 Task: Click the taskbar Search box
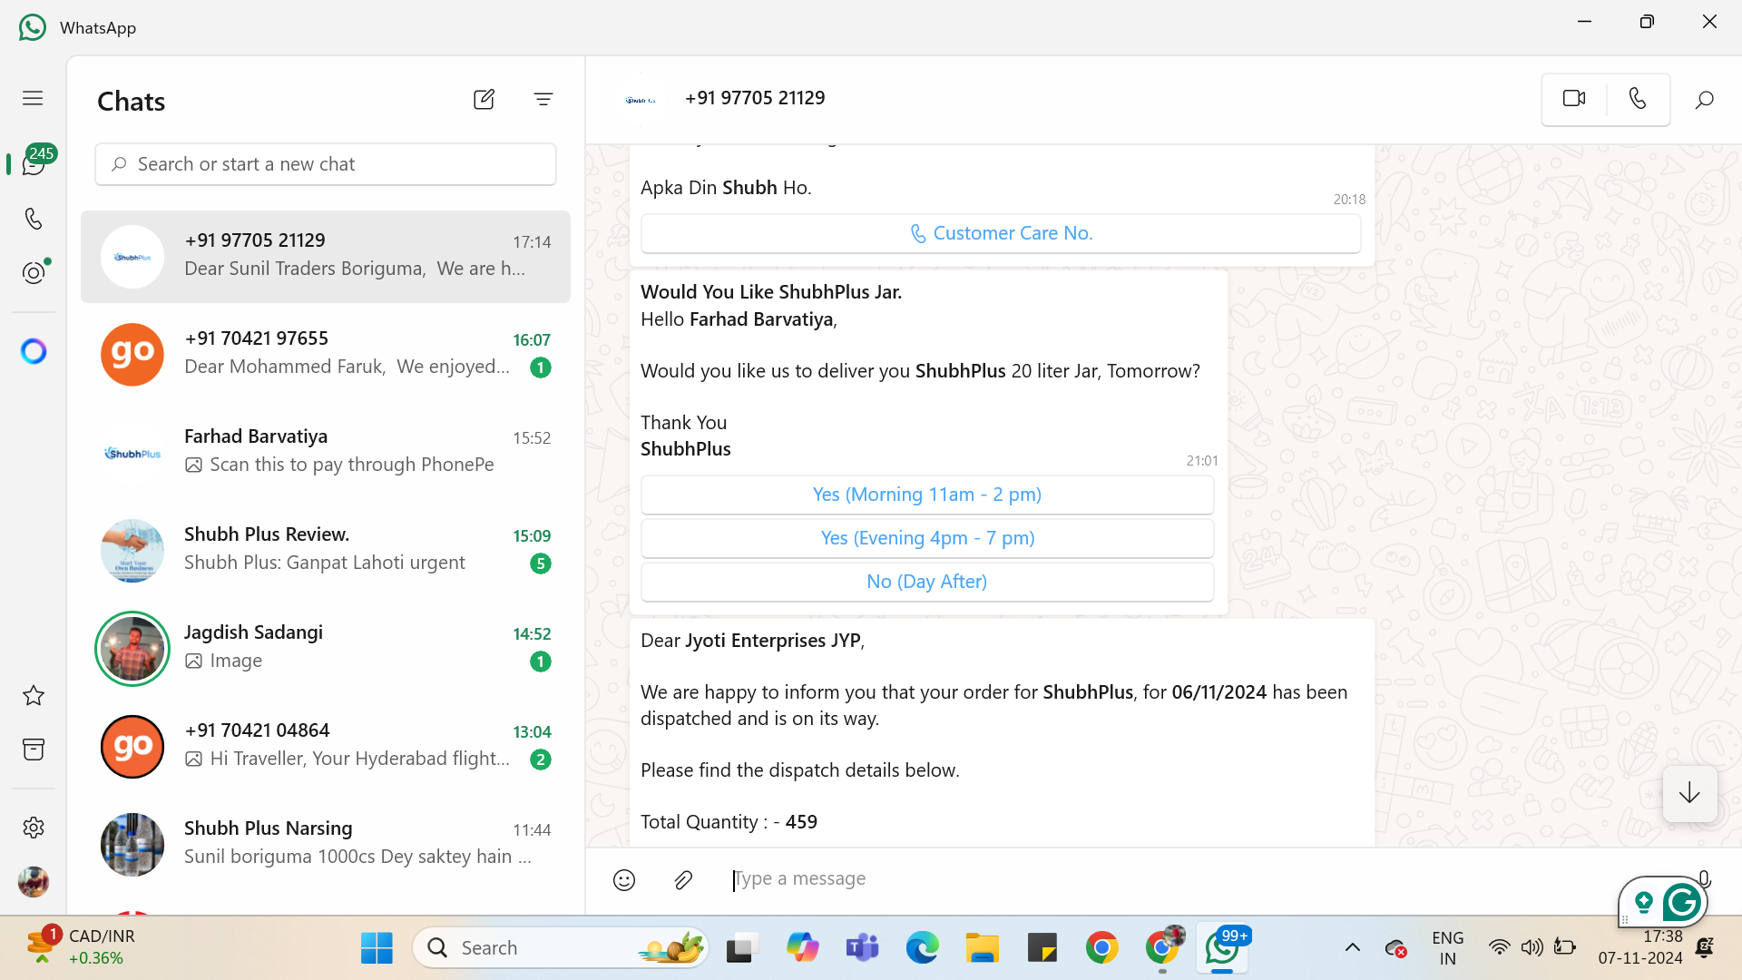561,947
